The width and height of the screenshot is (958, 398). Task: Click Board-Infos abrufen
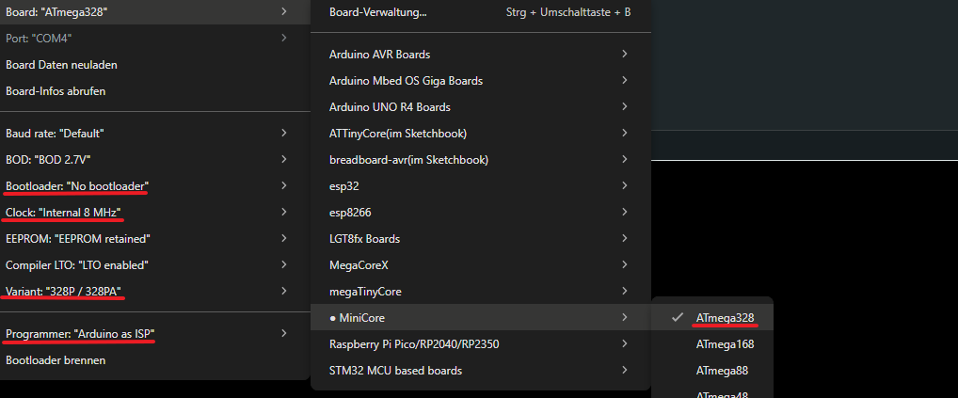point(56,91)
